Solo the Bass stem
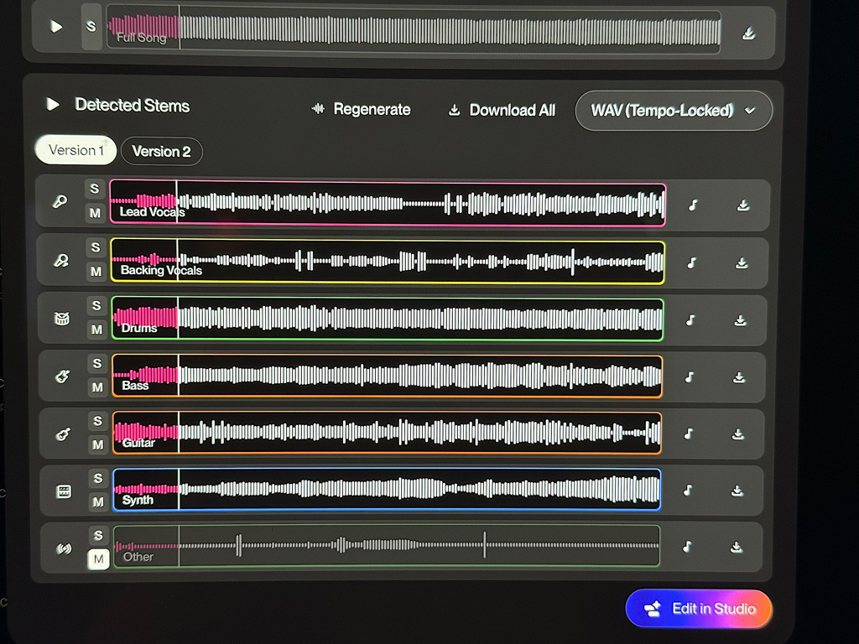The height and width of the screenshot is (644, 859). pos(97,363)
